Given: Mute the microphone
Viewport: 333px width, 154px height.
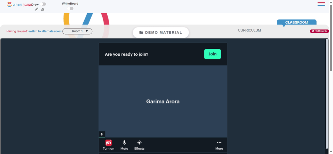Looking at the screenshot, I should coord(124,145).
